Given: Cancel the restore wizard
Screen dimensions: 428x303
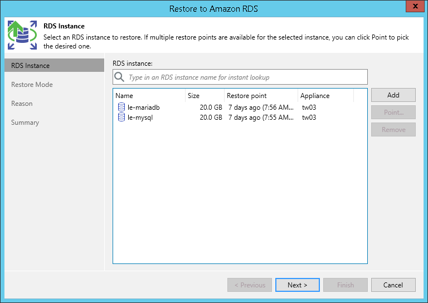Looking at the screenshot, I should 393,285.
